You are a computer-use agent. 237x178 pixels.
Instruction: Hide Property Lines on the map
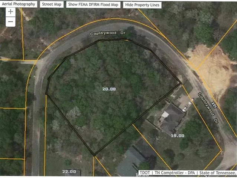tap(142, 4)
